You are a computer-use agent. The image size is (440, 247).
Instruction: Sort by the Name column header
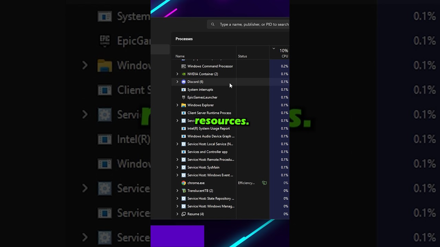[x=180, y=56]
